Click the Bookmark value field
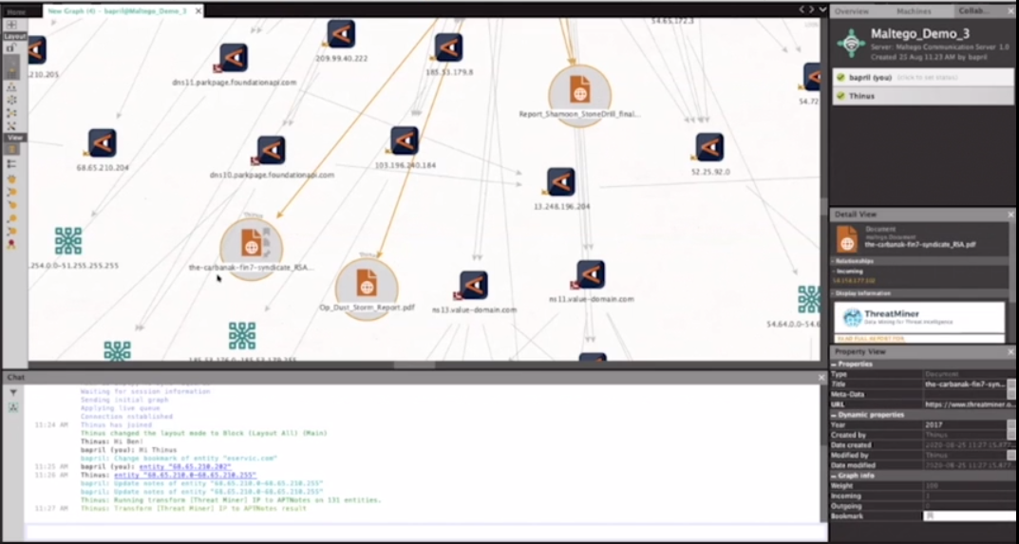The image size is (1019, 544). 969,516
